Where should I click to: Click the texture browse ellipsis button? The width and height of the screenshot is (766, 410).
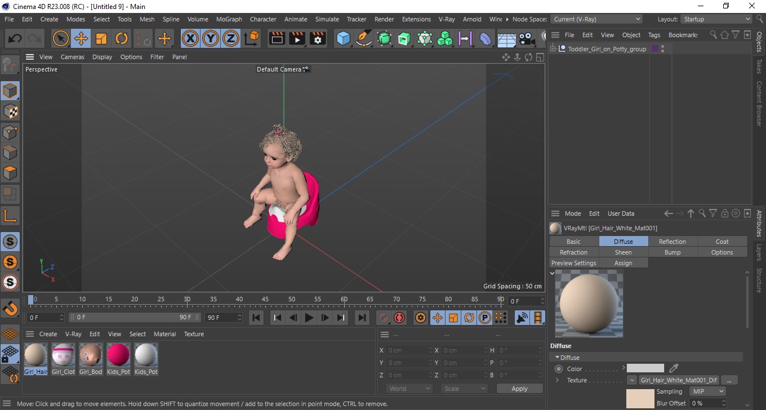pyautogui.click(x=729, y=380)
